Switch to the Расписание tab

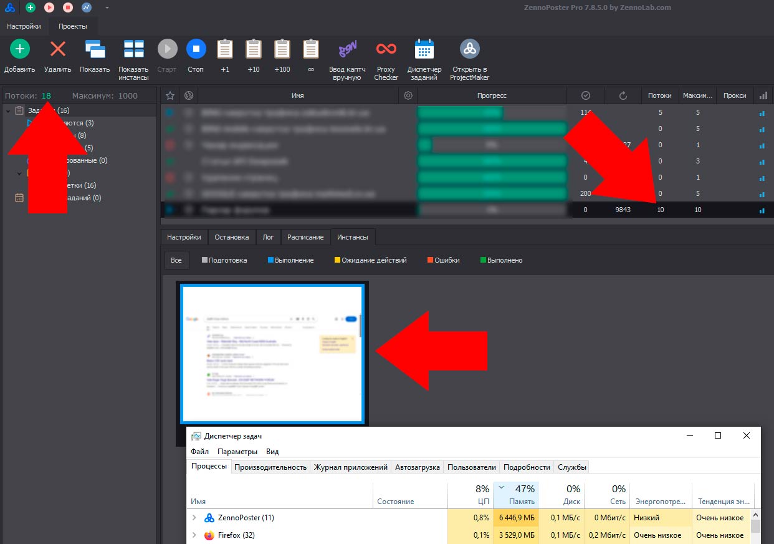(x=305, y=237)
